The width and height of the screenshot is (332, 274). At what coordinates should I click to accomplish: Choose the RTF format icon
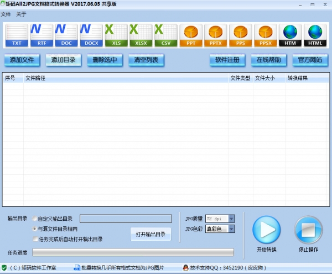point(41,35)
